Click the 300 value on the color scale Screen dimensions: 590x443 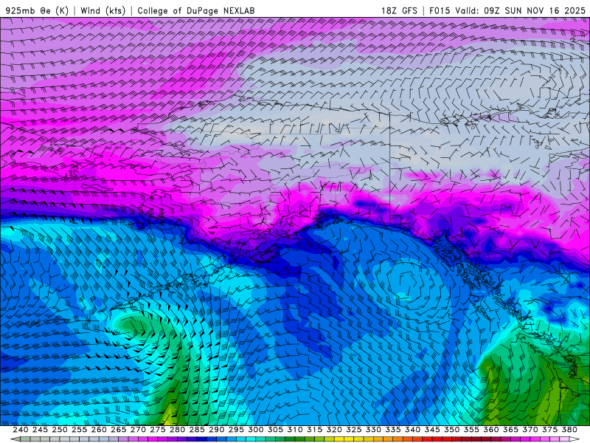tap(256, 430)
